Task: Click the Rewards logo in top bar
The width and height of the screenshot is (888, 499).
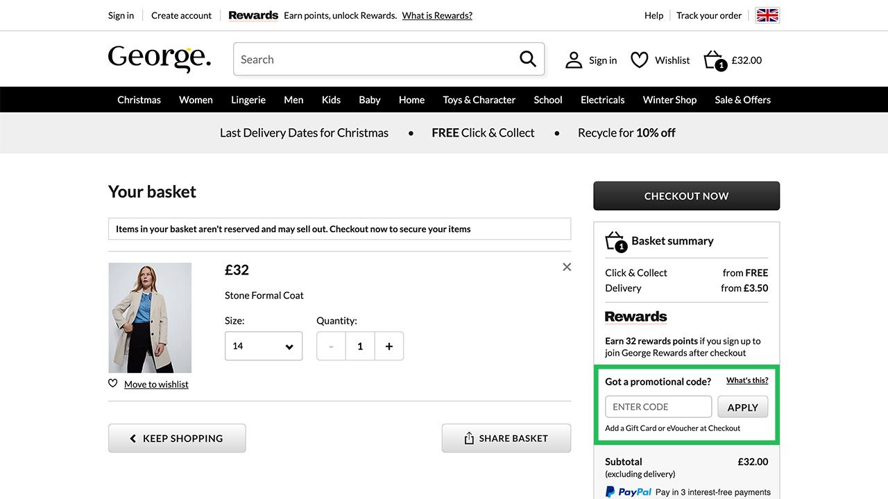Action: [x=253, y=15]
